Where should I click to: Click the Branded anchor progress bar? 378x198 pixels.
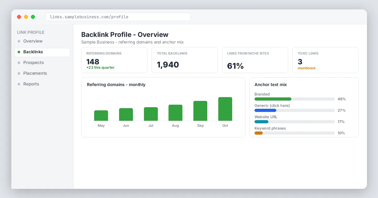coord(295,99)
